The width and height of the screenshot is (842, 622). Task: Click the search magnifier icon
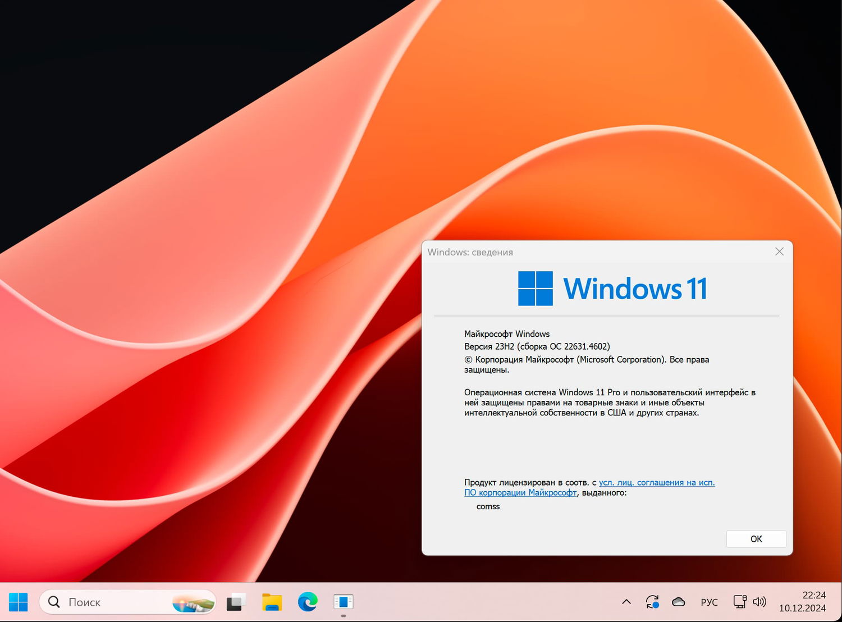[x=53, y=601]
